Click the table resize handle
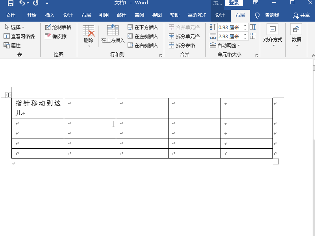Image resolution: width=315 pixels, height=236 pixels. (x=276, y=161)
